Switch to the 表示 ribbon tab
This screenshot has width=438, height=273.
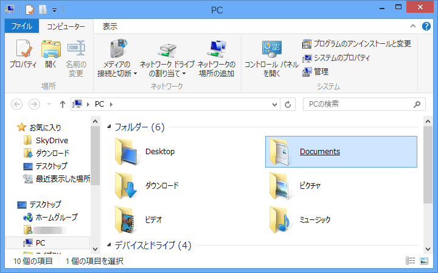[x=109, y=27]
